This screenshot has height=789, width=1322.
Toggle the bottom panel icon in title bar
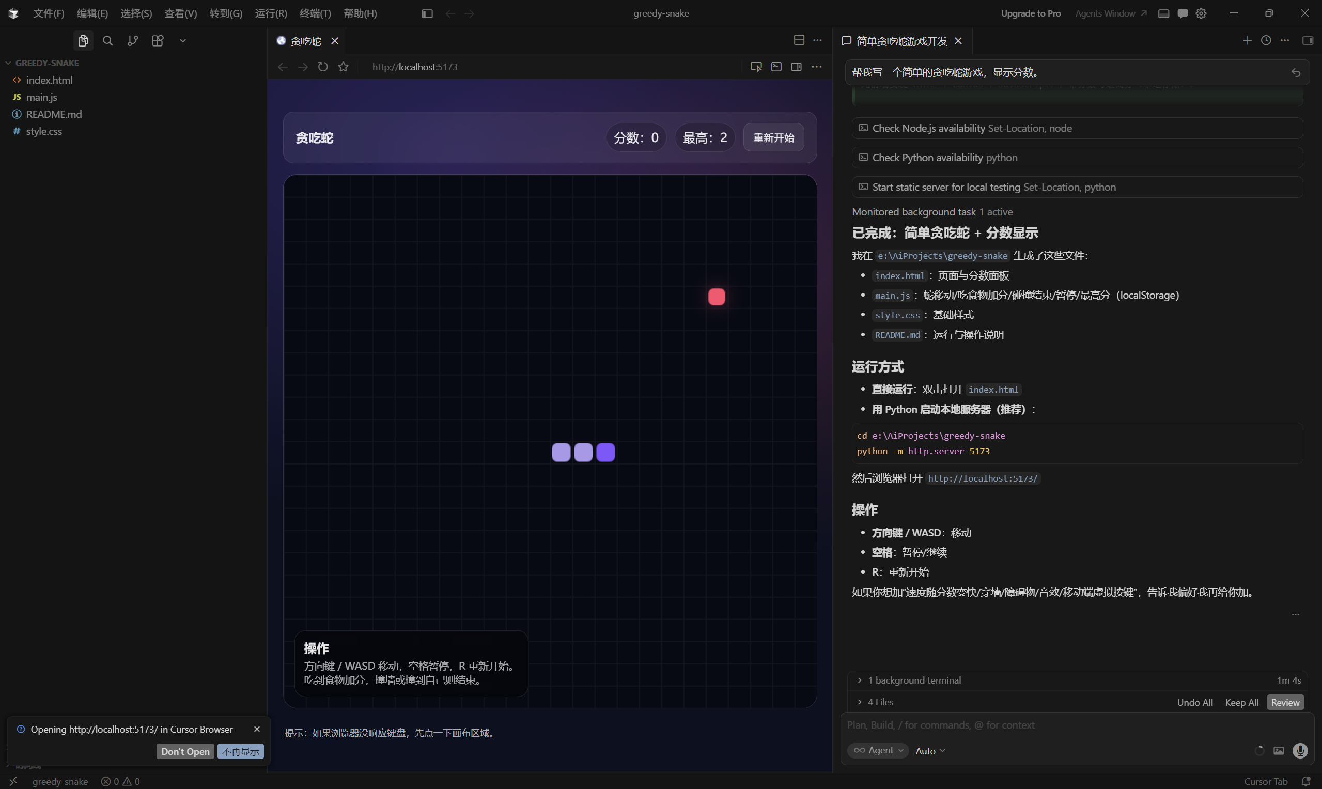(x=1163, y=13)
